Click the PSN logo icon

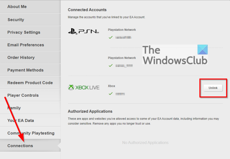pyautogui.click(x=83, y=31)
